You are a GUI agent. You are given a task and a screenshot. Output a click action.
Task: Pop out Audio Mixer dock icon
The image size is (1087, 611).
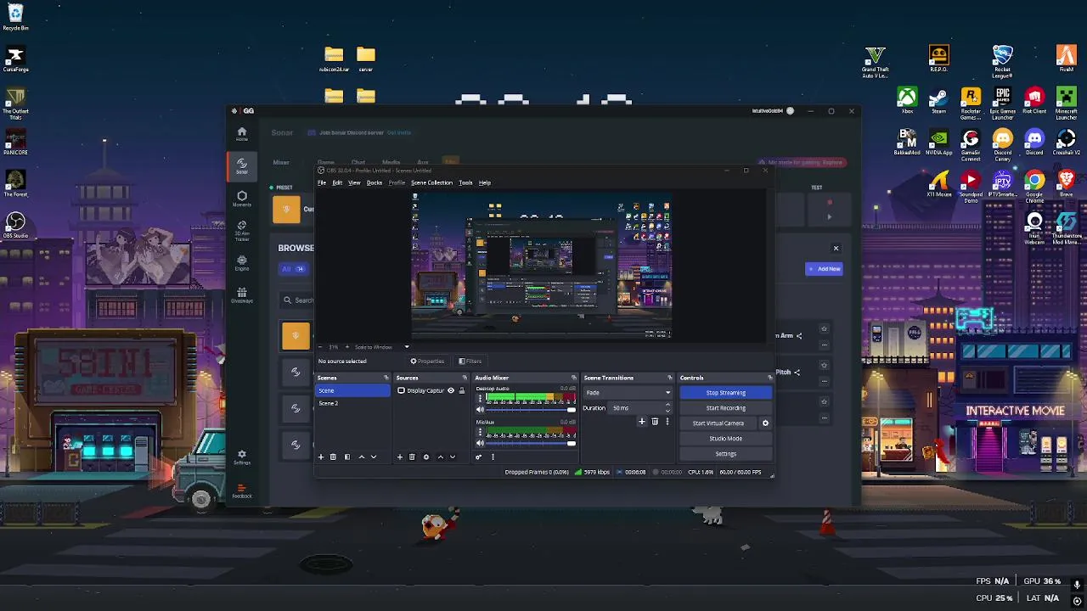(x=574, y=378)
